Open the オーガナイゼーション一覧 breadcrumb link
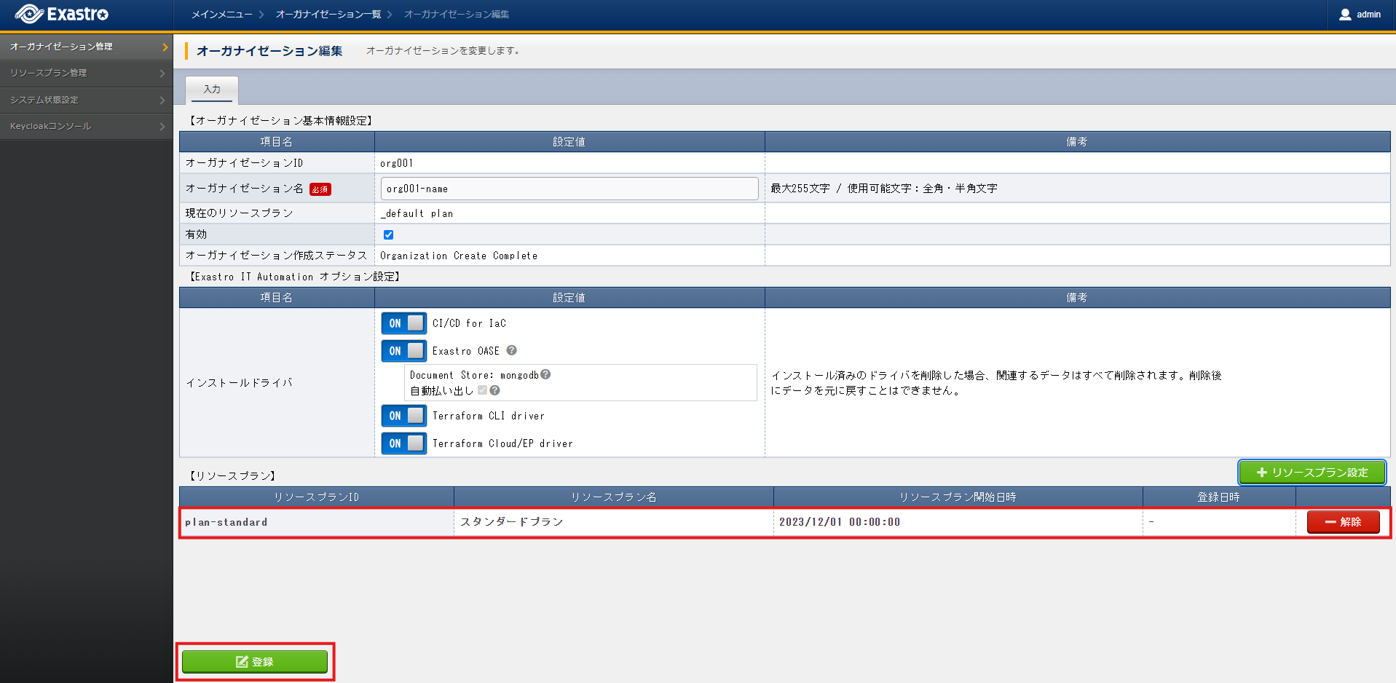Screen dimensions: 1396x683 (x=328, y=15)
